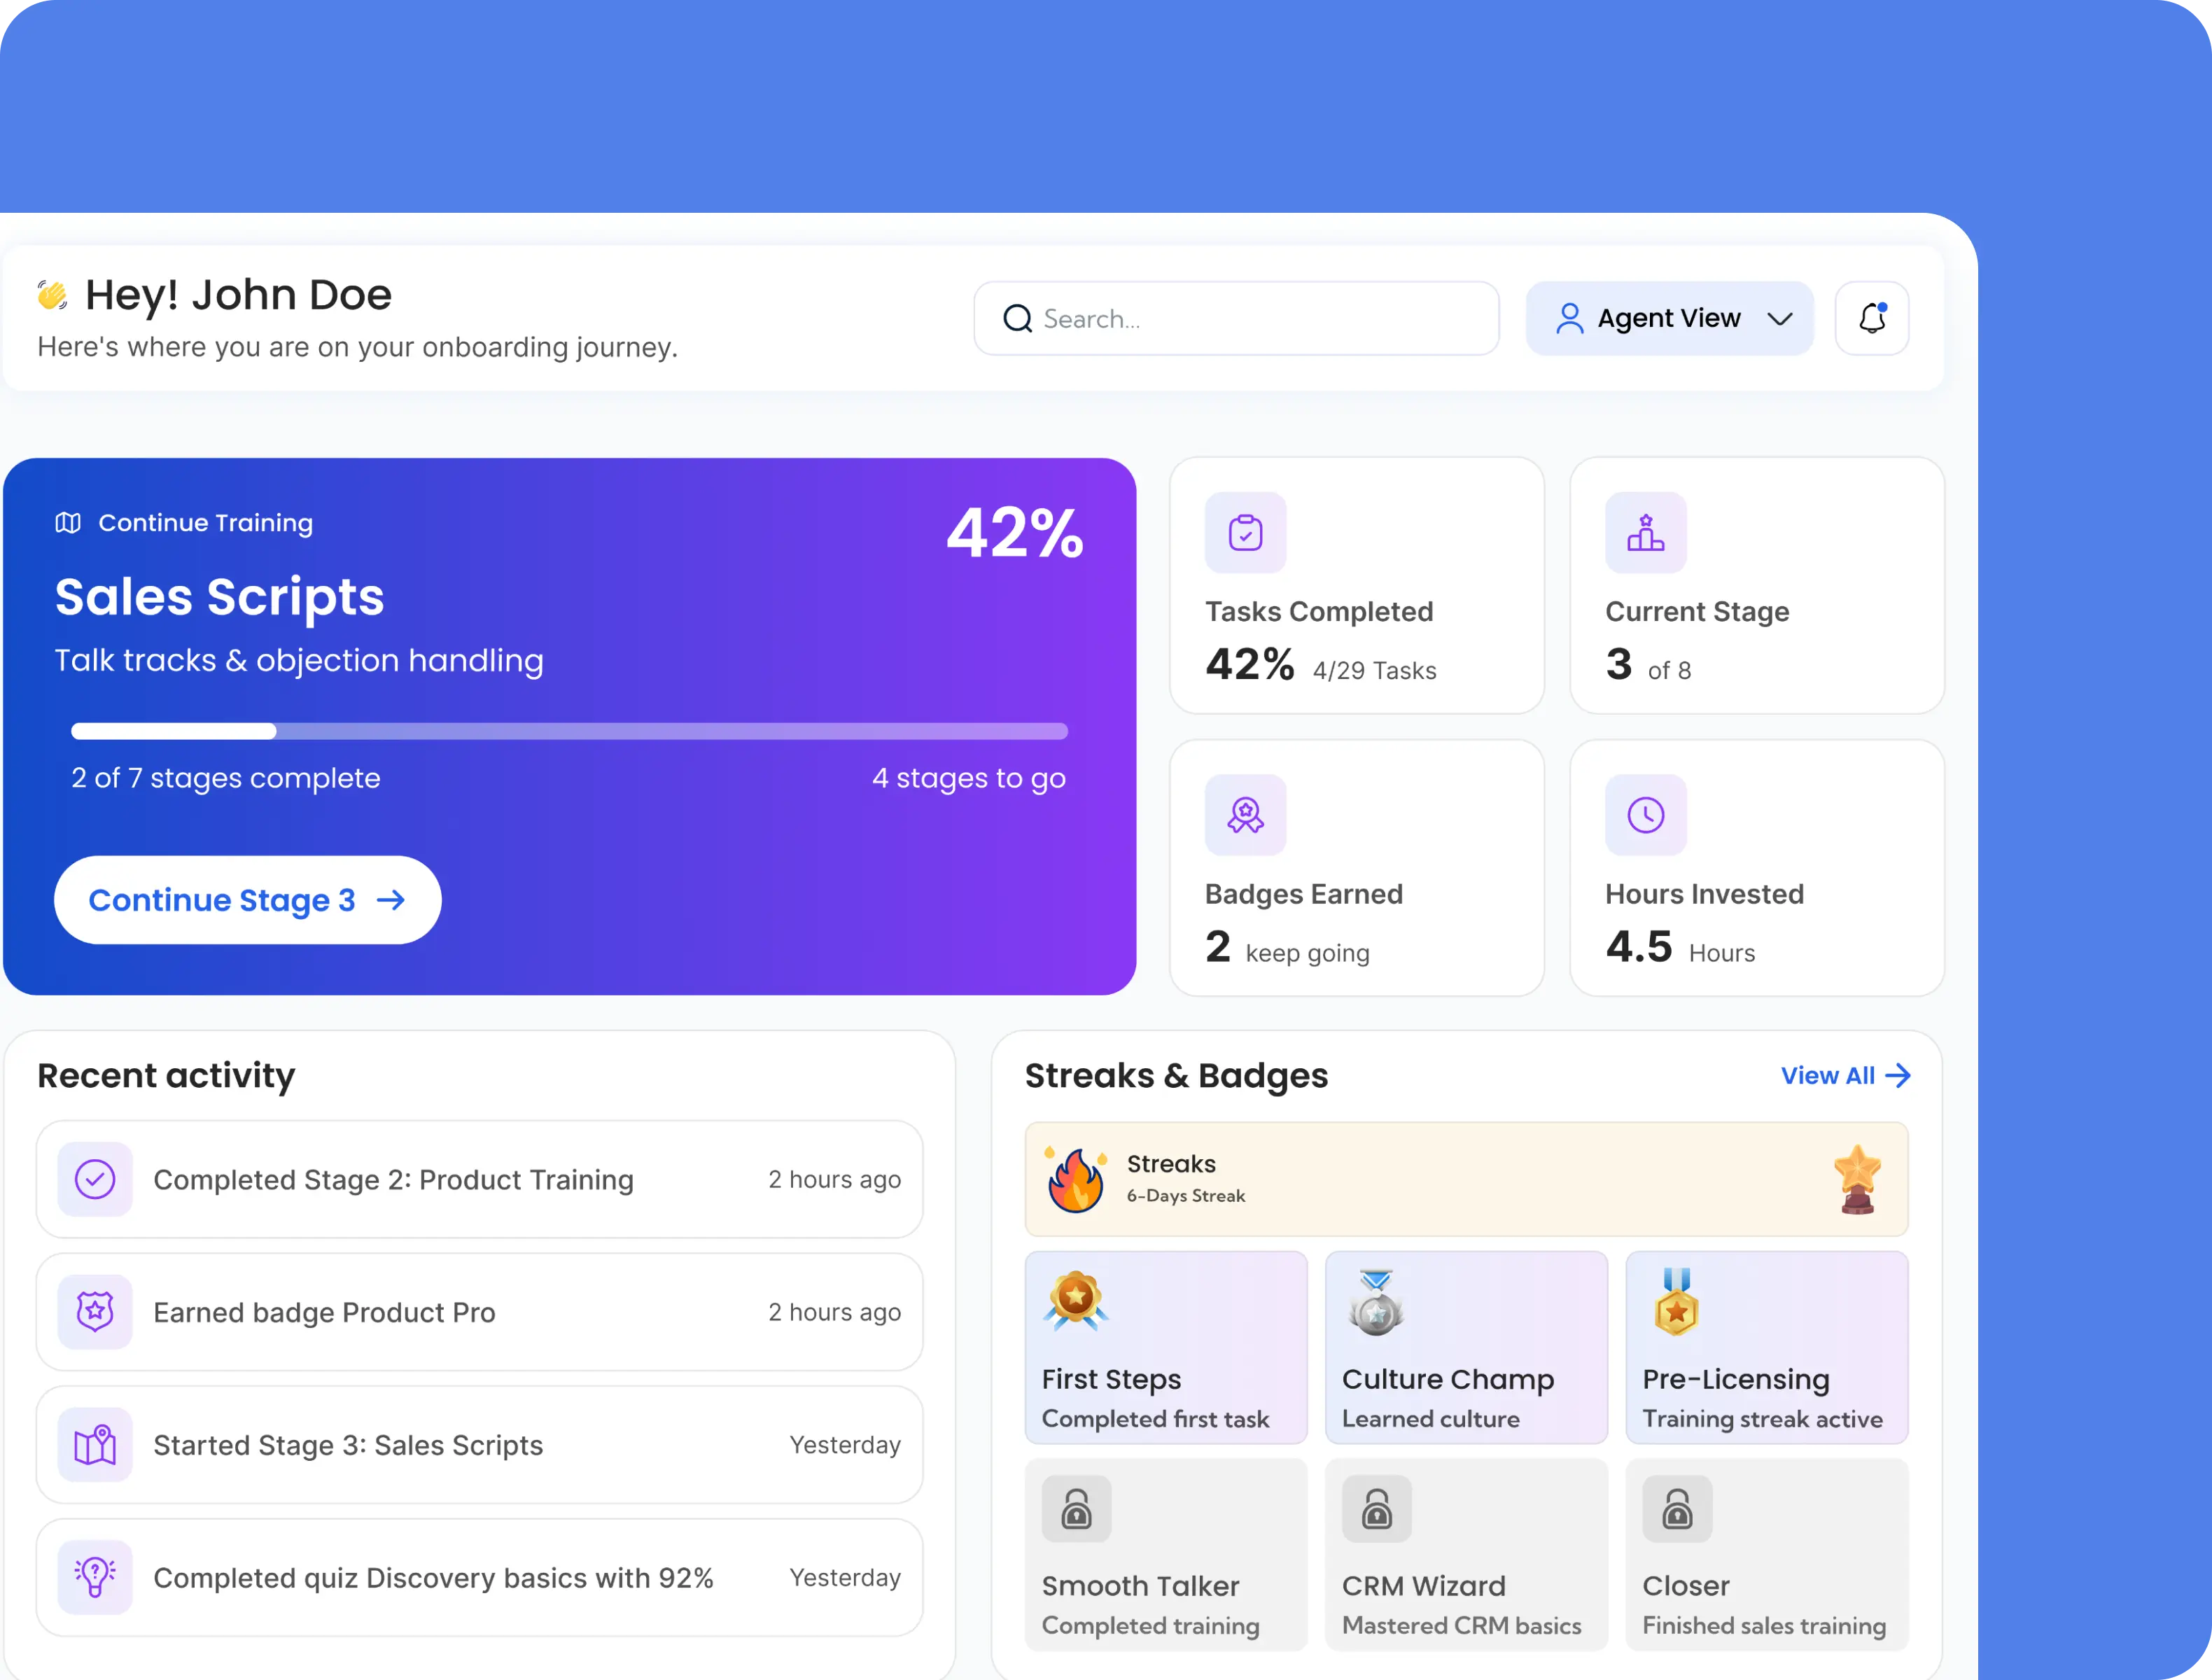Click the search magnifier icon
2212x1680 pixels.
(1017, 319)
